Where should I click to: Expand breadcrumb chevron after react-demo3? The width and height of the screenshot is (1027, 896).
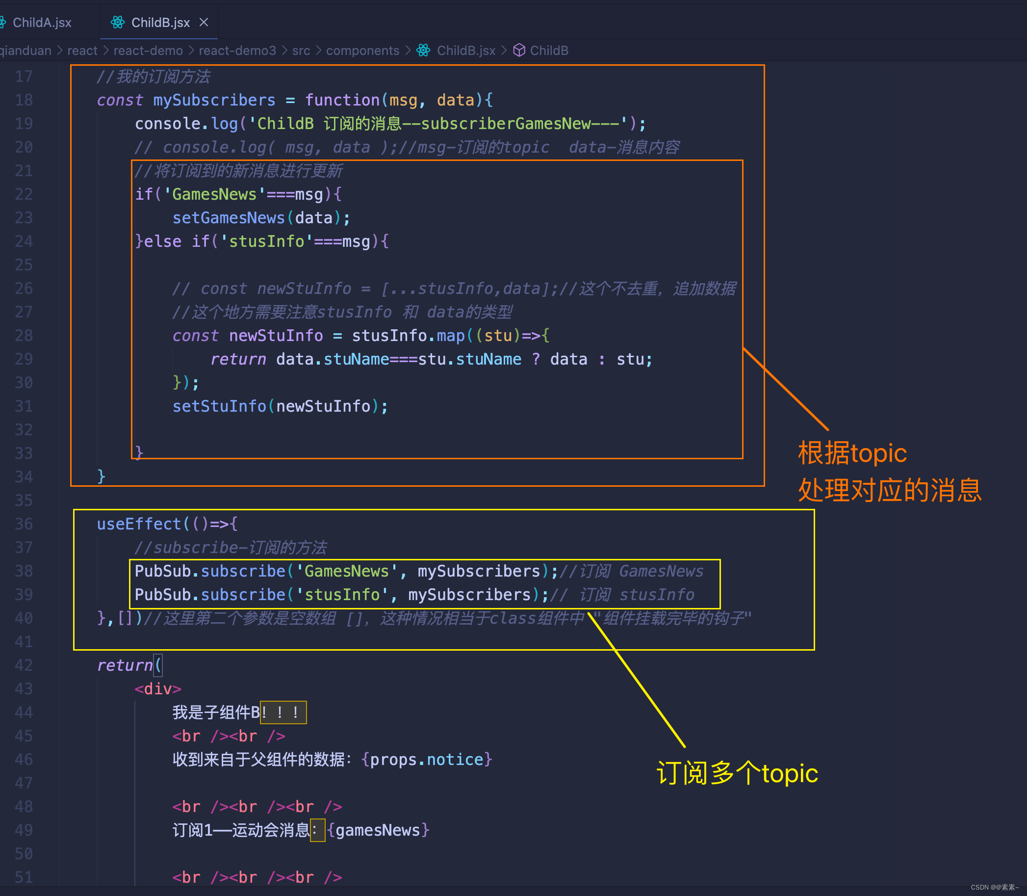coord(284,51)
